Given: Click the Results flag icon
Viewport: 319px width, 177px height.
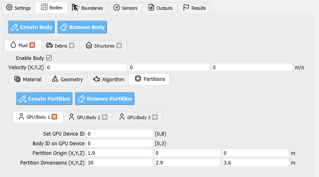Looking at the screenshot, I should [x=186, y=8].
